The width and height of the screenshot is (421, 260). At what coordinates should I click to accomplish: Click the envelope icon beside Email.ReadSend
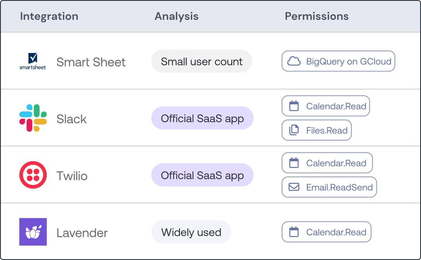point(294,187)
